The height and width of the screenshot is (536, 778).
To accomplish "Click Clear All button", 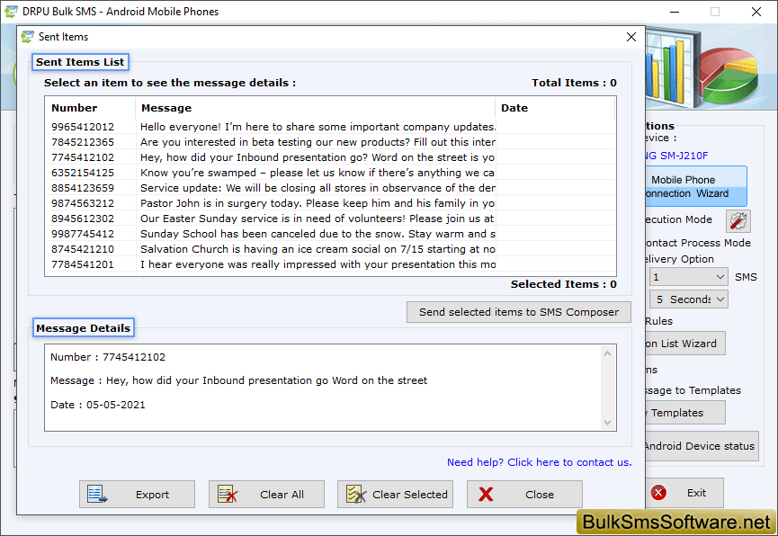I will tap(266, 495).
